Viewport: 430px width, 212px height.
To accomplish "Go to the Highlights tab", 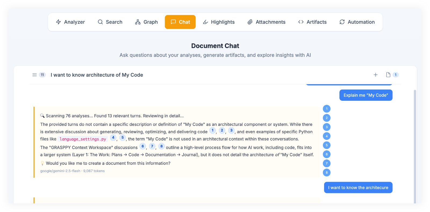I will click(x=219, y=22).
